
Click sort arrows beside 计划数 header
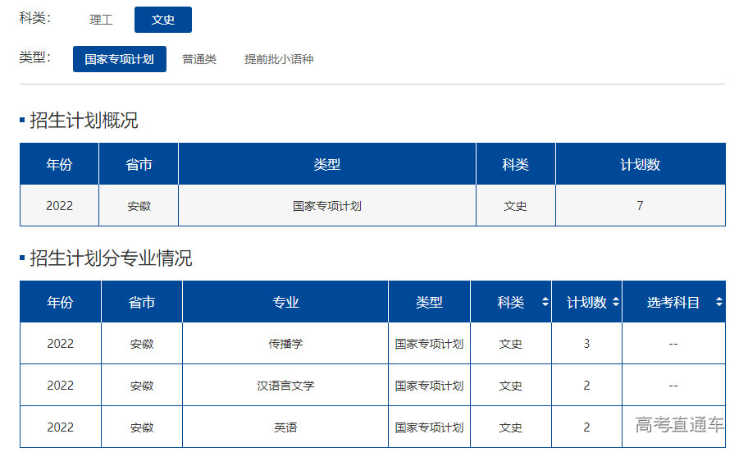click(x=615, y=303)
